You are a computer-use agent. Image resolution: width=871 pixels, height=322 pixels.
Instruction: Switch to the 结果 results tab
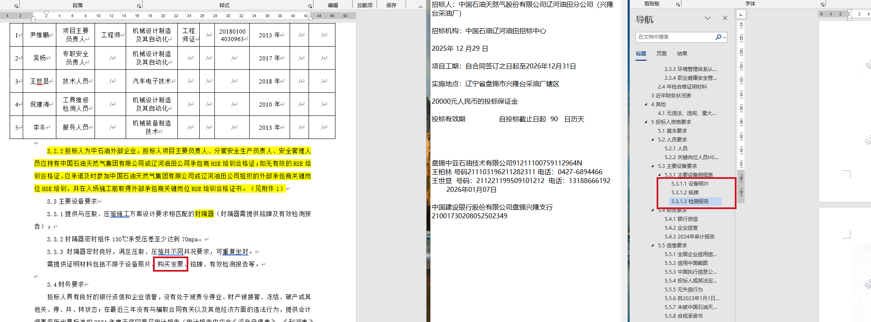pyautogui.click(x=682, y=54)
